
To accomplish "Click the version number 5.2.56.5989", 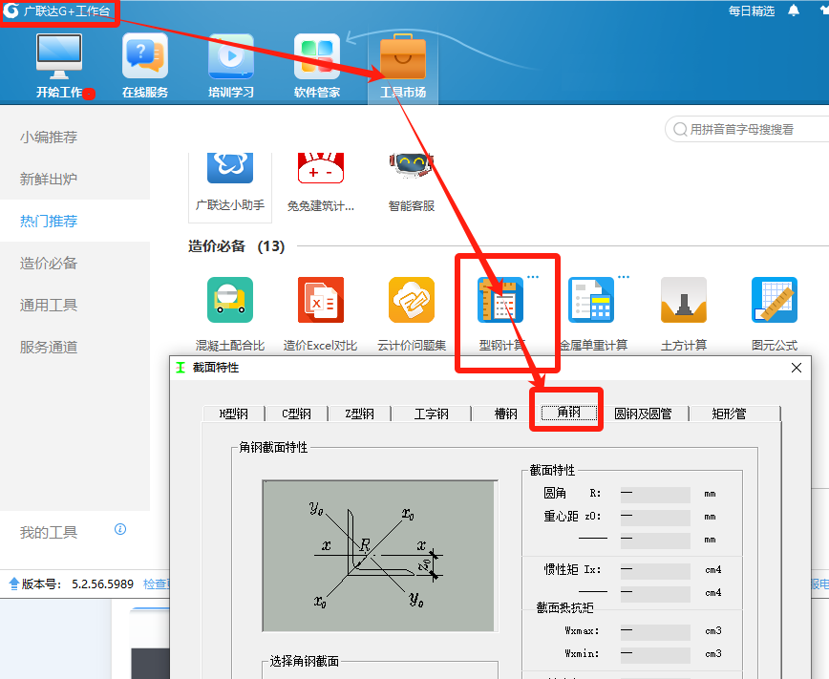I will point(102,584).
